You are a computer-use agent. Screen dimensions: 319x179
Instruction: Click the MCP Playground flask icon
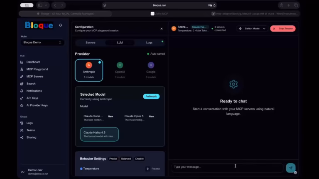click(x=22, y=69)
